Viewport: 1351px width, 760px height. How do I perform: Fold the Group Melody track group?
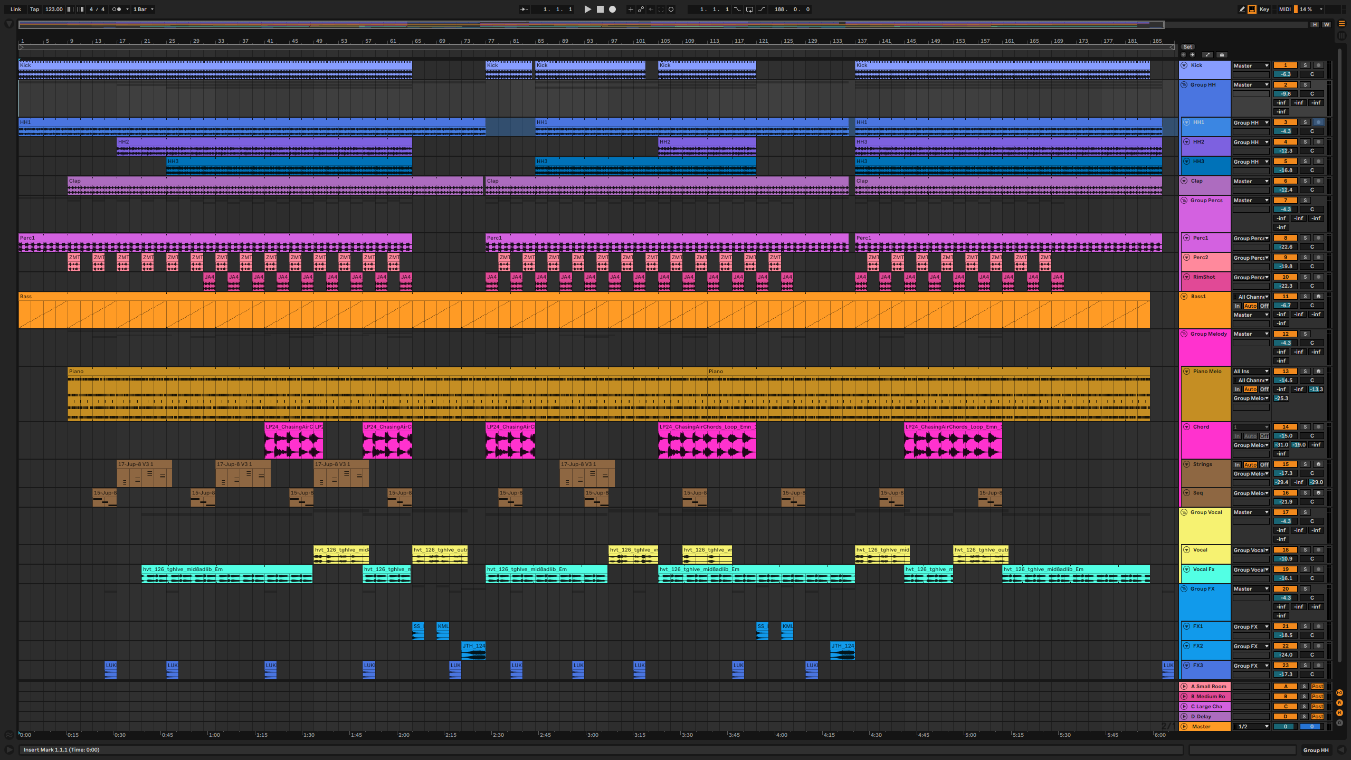coord(1184,334)
